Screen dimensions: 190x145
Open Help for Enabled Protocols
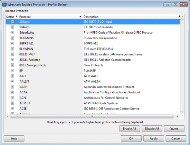click(x=14, y=138)
